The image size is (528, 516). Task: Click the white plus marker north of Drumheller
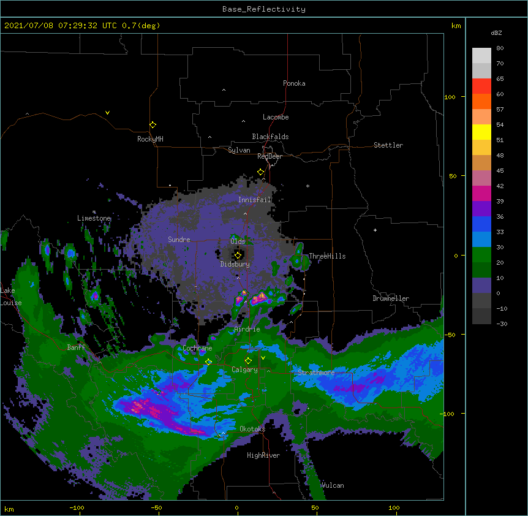(375, 230)
